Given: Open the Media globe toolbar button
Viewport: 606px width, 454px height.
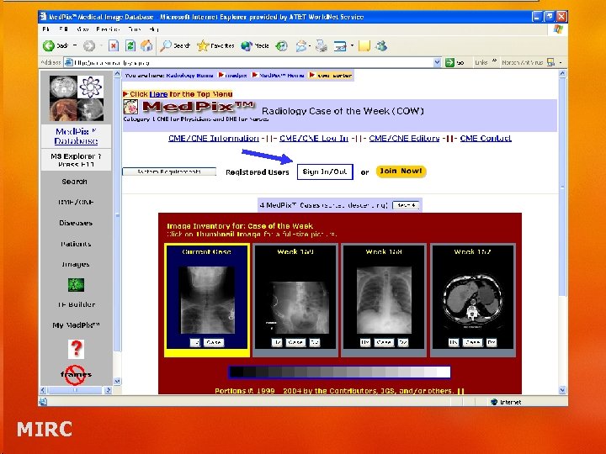Looking at the screenshot, I should (255, 46).
